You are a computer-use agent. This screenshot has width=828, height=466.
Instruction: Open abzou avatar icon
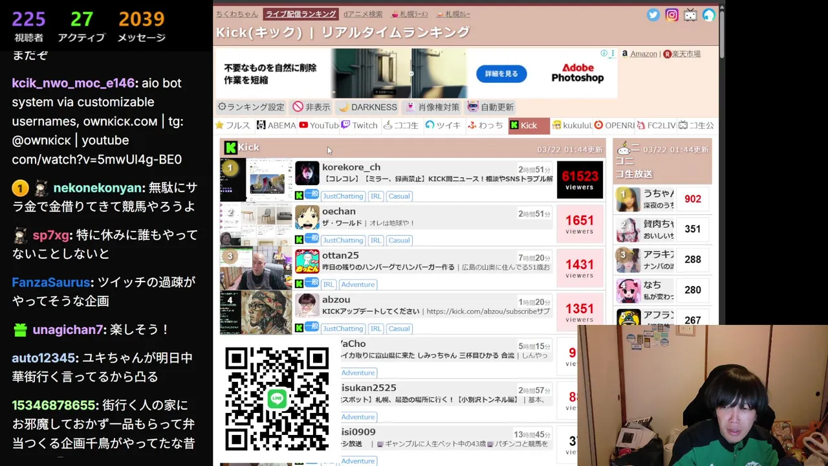(x=307, y=305)
